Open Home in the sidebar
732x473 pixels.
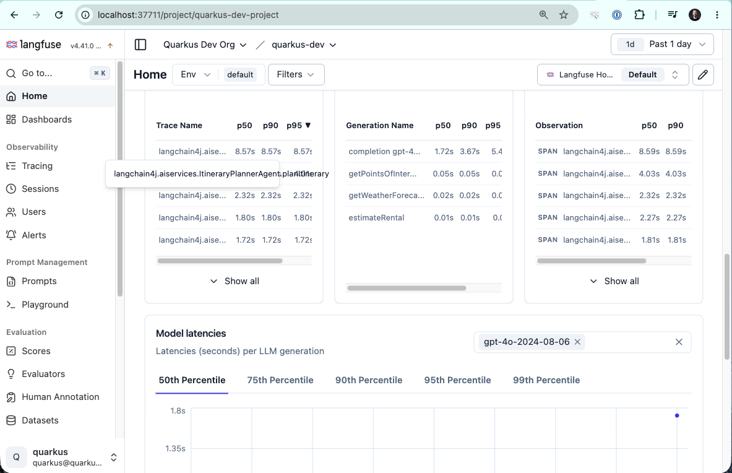pyautogui.click(x=58, y=96)
